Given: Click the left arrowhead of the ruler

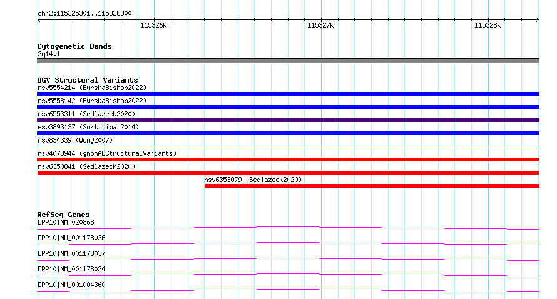Looking at the screenshot, I should click(39, 19).
